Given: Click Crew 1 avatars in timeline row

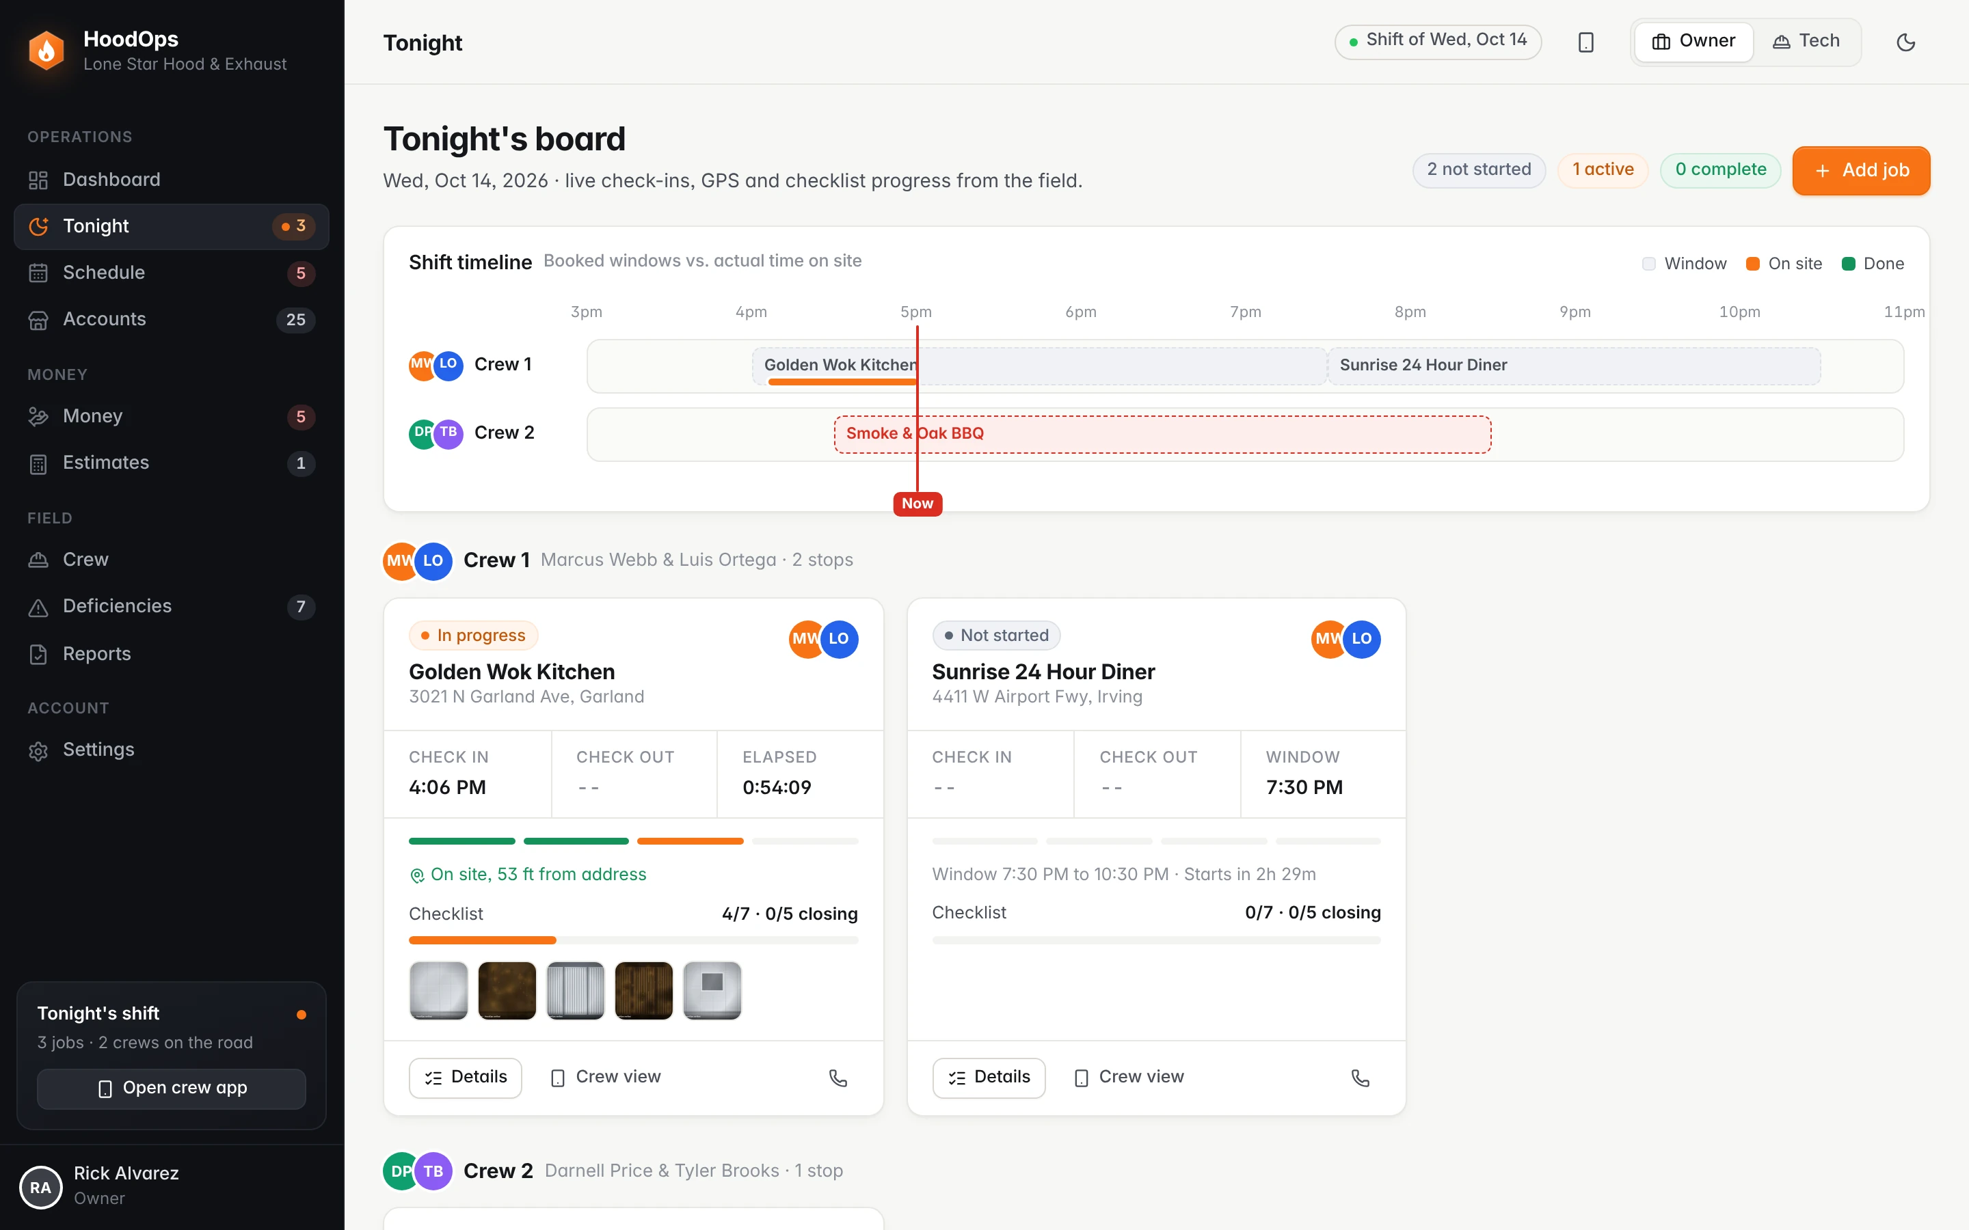Looking at the screenshot, I should [x=436, y=366].
